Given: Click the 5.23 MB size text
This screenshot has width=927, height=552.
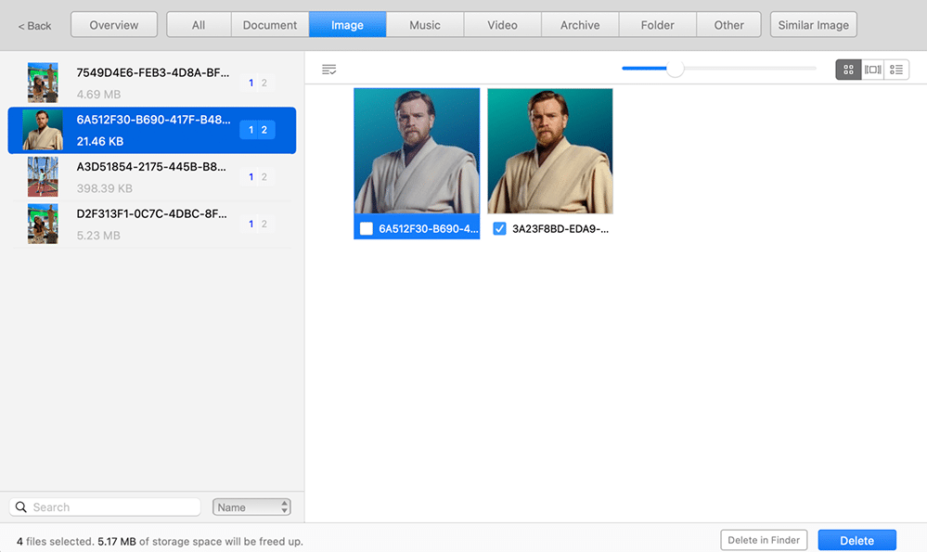Looking at the screenshot, I should tap(98, 236).
